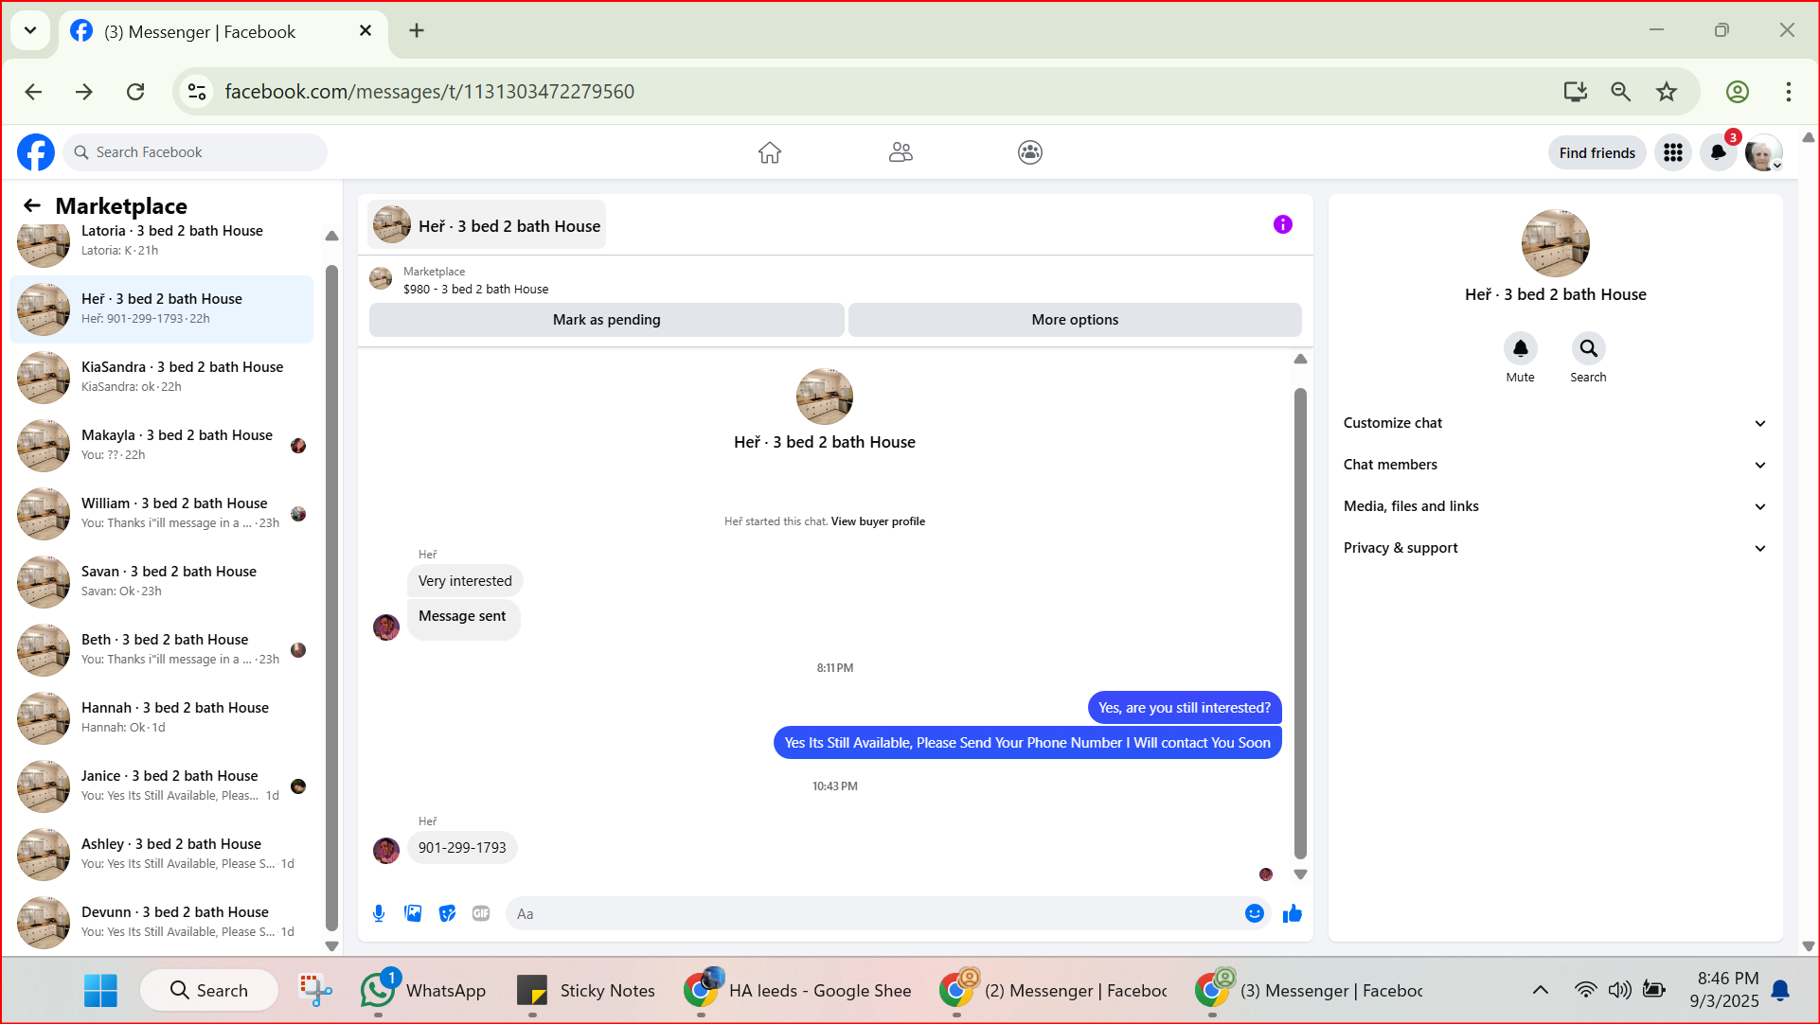This screenshot has width=1820, height=1024.
Task: Reload the page in browser
Action: pyautogui.click(x=135, y=92)
